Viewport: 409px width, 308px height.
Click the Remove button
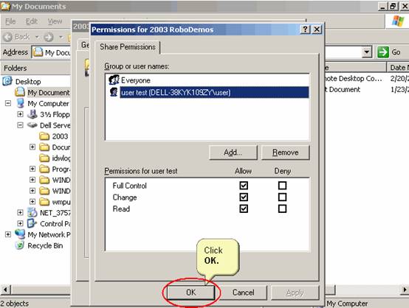[x=286, y=153]
